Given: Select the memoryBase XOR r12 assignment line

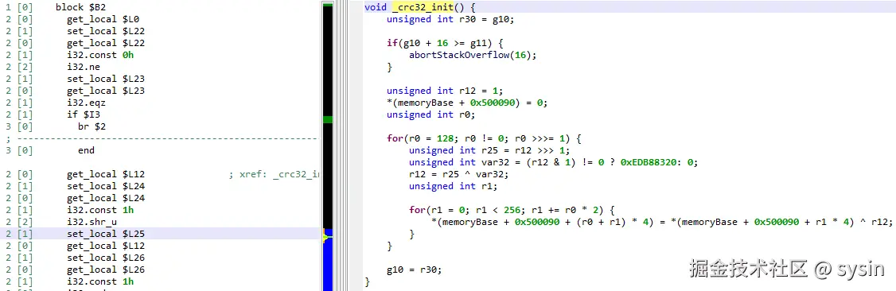Looking at the screenshot, I should (x=662, y=222).
